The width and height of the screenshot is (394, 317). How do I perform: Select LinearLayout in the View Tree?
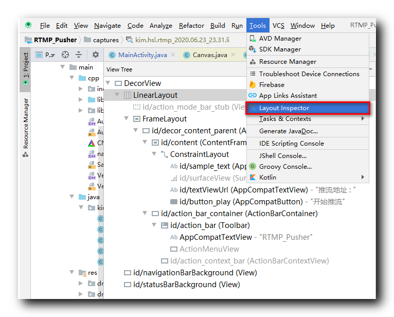(155, 95)
